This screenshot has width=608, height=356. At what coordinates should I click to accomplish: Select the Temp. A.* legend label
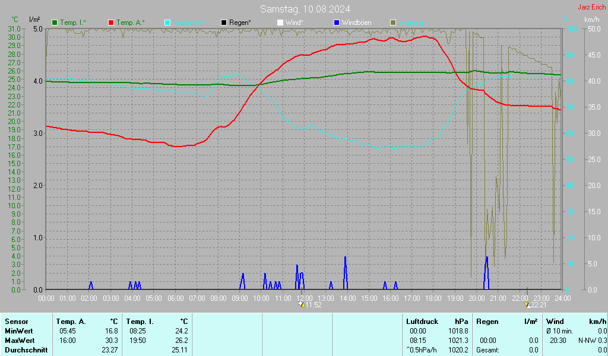pos(131,23)
